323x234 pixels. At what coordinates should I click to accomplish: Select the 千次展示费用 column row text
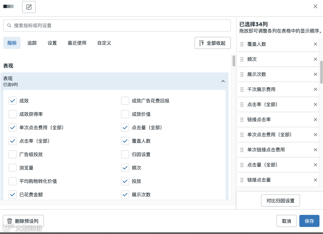click(261, 90)
